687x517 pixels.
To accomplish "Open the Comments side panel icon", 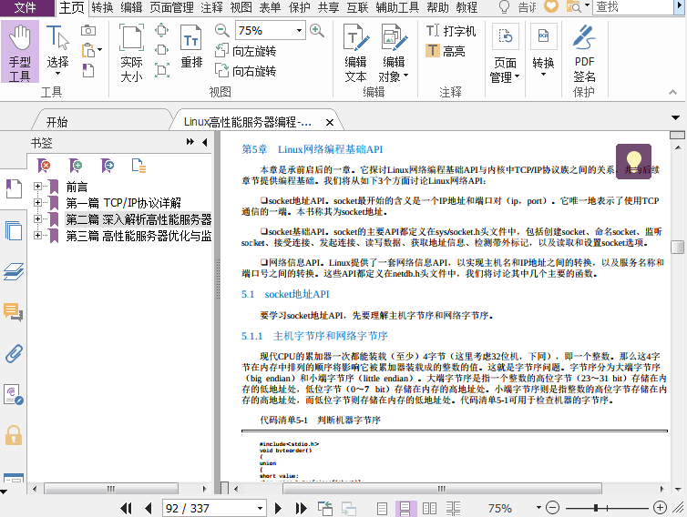I will (x=14, y=312).
